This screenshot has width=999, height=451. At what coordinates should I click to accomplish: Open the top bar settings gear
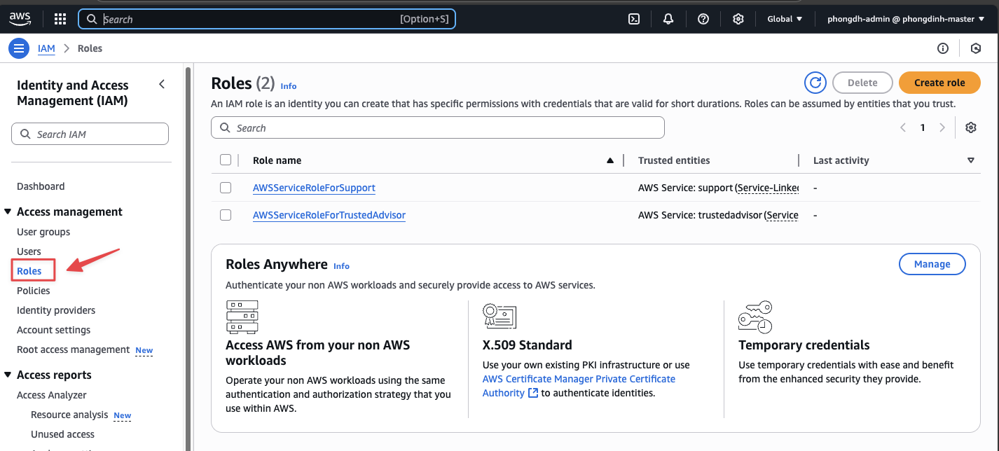(738, 19)
